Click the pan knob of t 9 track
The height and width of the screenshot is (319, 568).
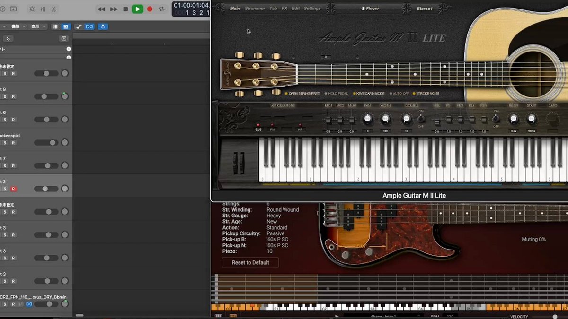(x=65, y=96)
